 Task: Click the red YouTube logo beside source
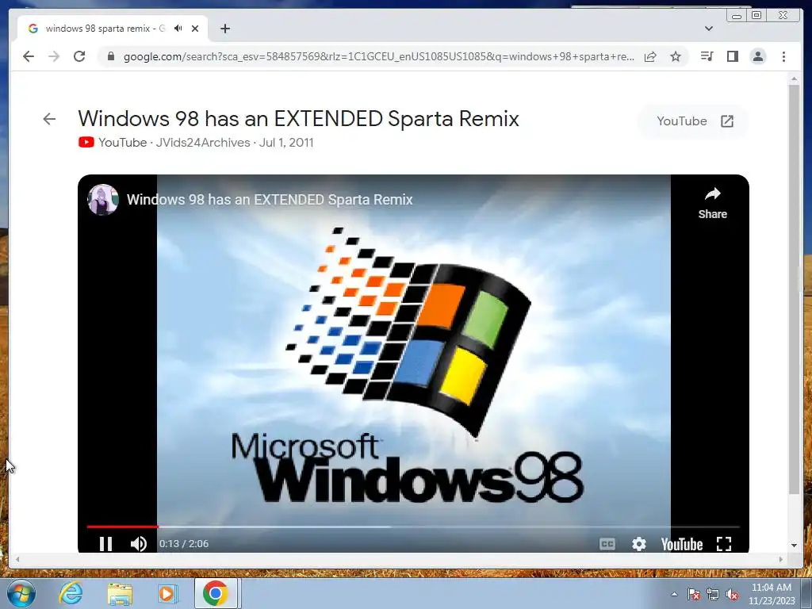coord(86,143)
